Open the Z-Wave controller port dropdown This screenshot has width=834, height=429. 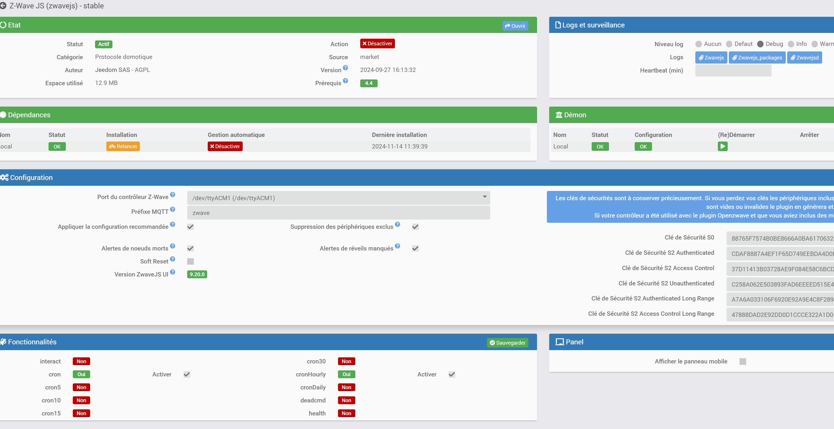pos(338,198)
